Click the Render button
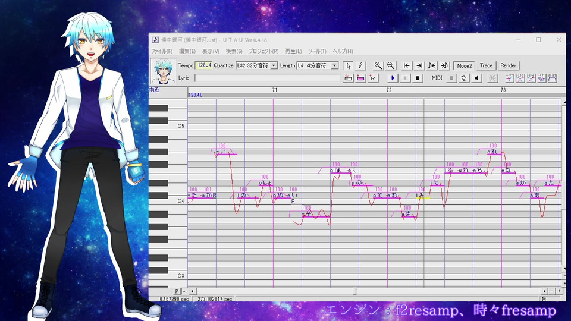This screenshot has height=321, width=571. (x=509, y=65)
